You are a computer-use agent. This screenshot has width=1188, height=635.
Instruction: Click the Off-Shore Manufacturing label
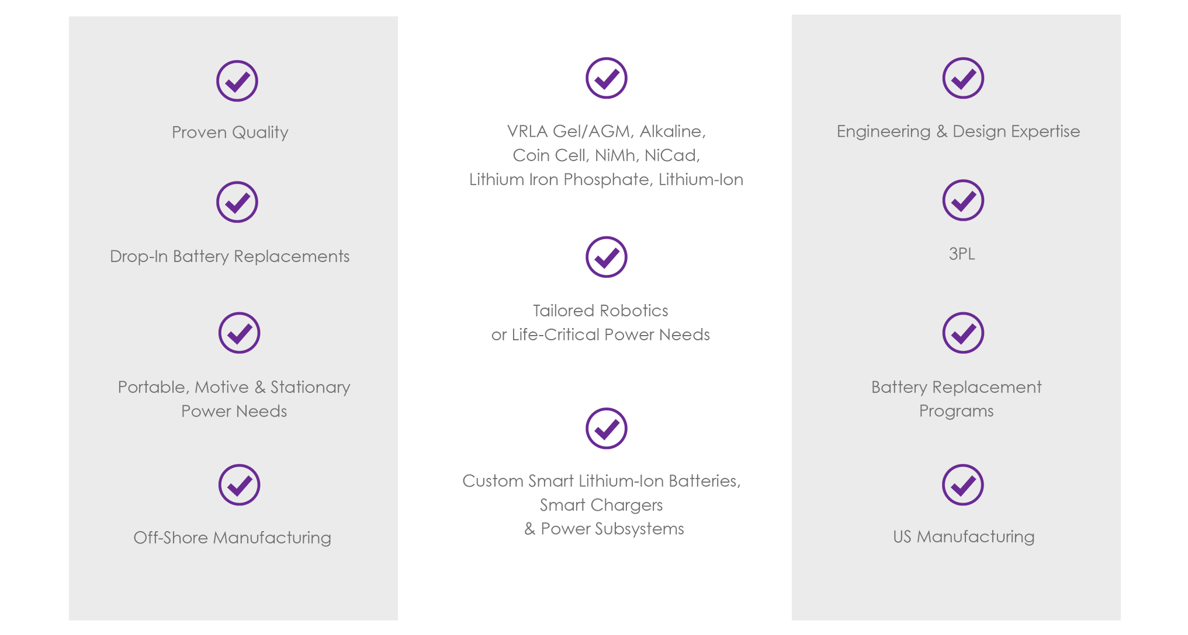click(232, 538)
